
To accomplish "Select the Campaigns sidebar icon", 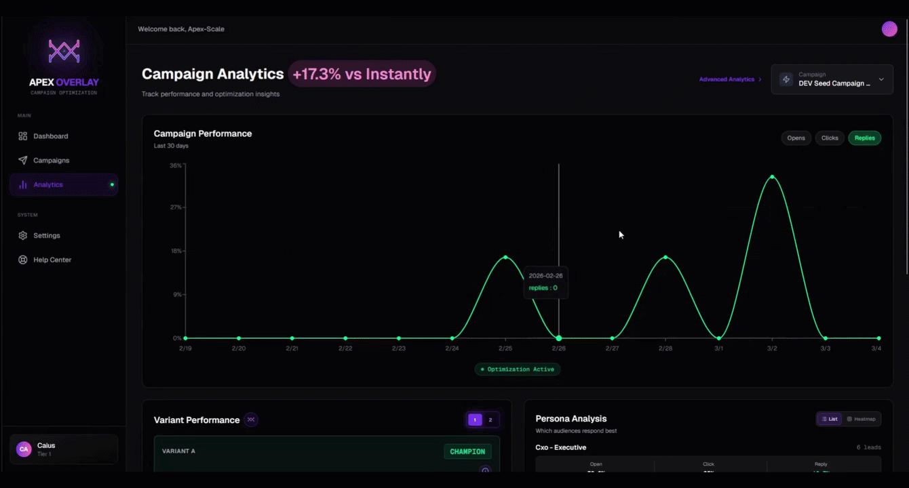I will click(x=22, y=160).
